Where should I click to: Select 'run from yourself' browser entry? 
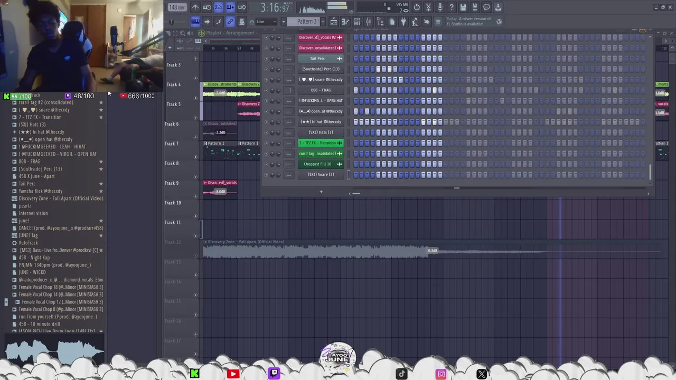[x=58, y=317]
